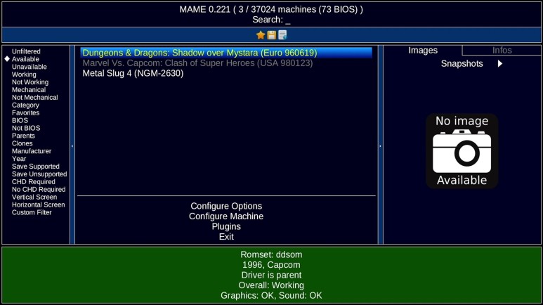The width and height of the screenshot is (543, 305).
Task: Click the '1996, Capcom' info line
Action: tap(271, 265)
